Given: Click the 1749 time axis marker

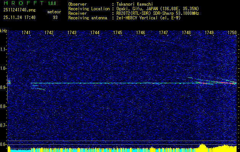Looking at the screenshot, I should pos(209,32).
